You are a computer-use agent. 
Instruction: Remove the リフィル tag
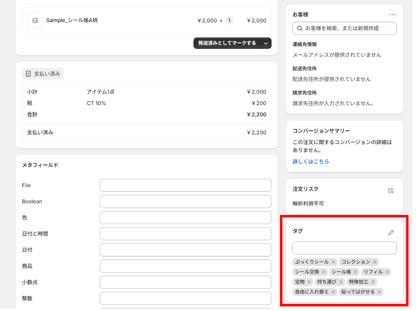[387, 272]
